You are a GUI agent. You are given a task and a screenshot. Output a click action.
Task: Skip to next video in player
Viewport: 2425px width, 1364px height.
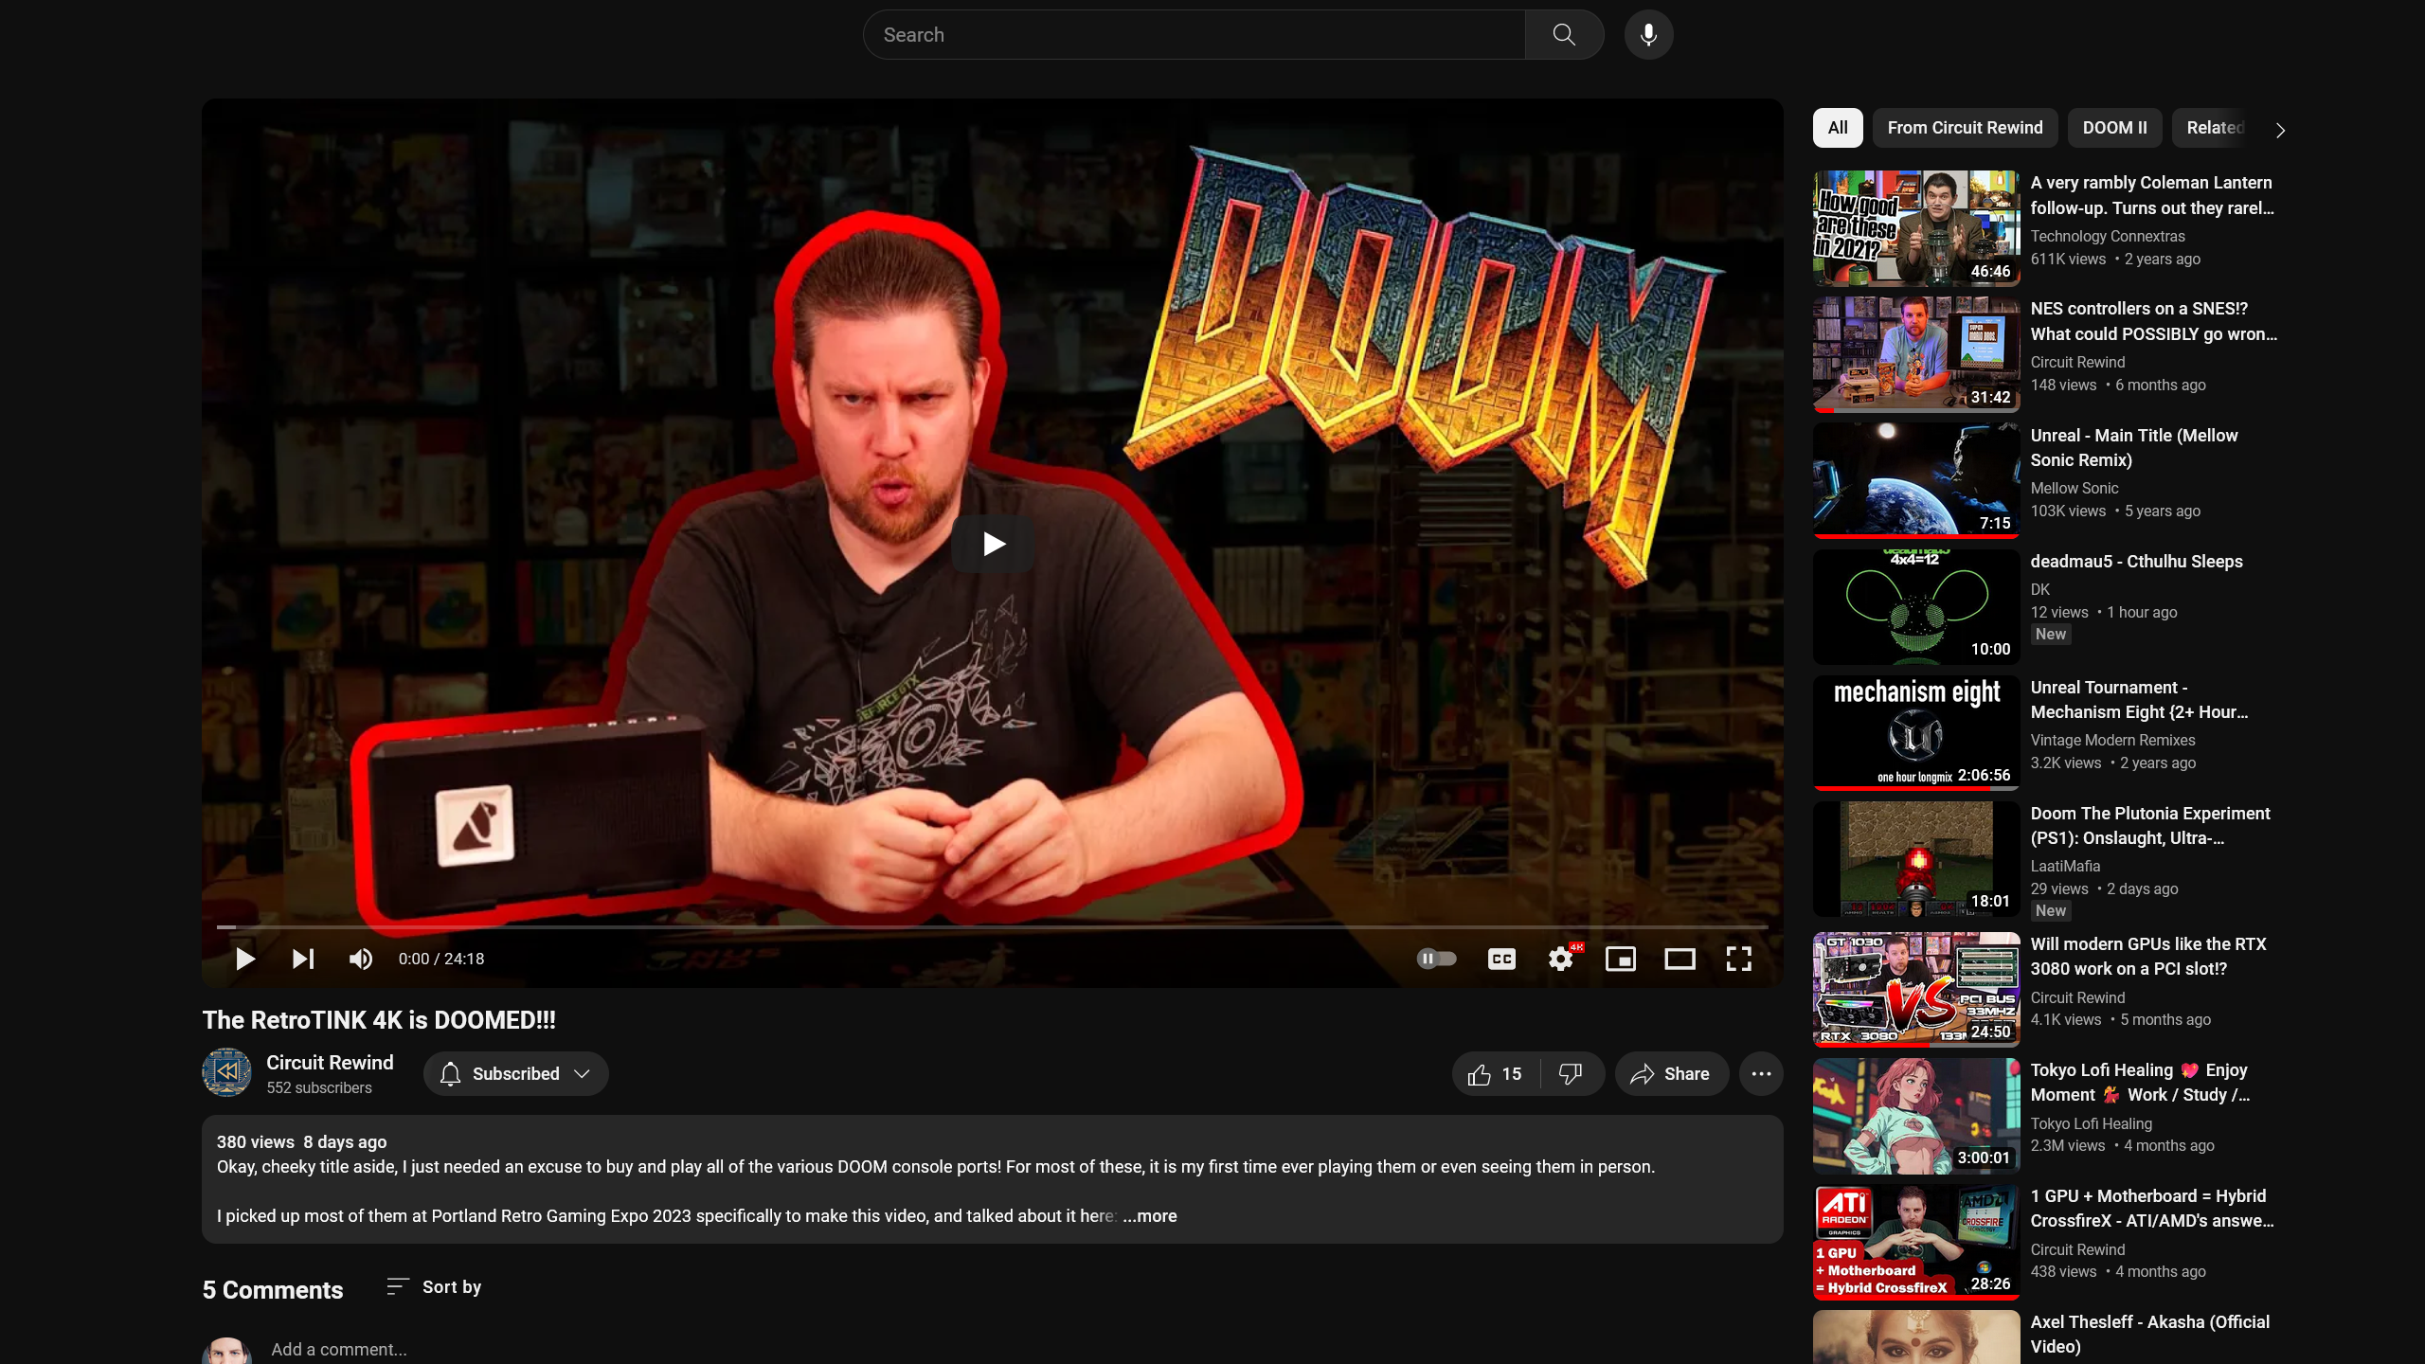302,959
